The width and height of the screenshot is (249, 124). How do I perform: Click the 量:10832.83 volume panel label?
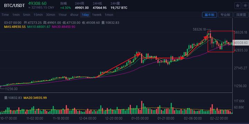[13, 98]
